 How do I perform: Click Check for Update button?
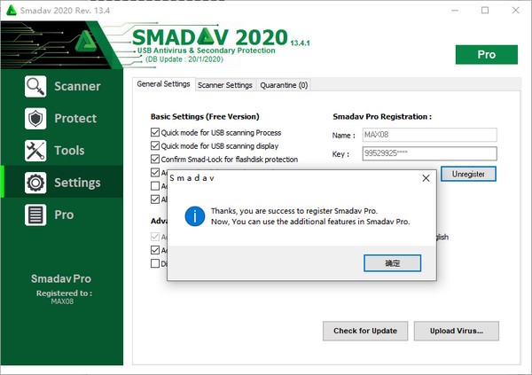pyautogui.click(x=365, y=331)
